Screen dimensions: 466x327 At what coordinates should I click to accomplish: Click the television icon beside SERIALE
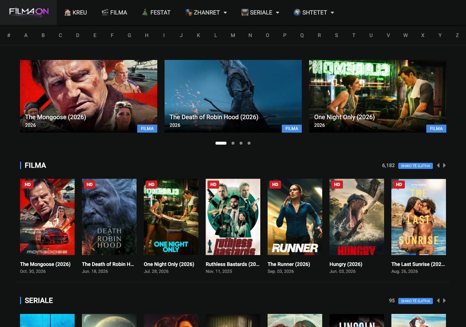(245, 12)
